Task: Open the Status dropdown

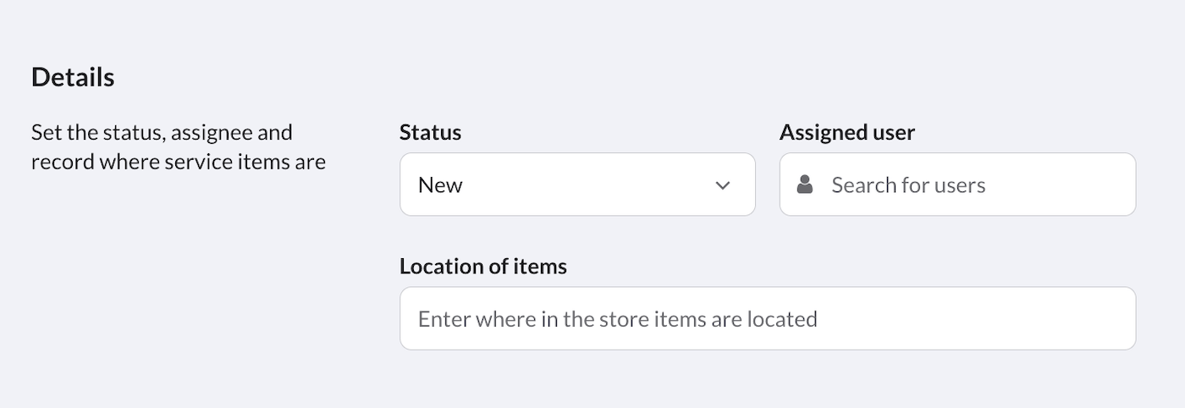Action: [x=577, y=185]
